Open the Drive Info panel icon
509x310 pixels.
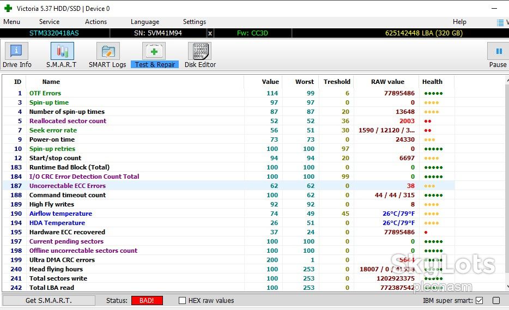16,51
